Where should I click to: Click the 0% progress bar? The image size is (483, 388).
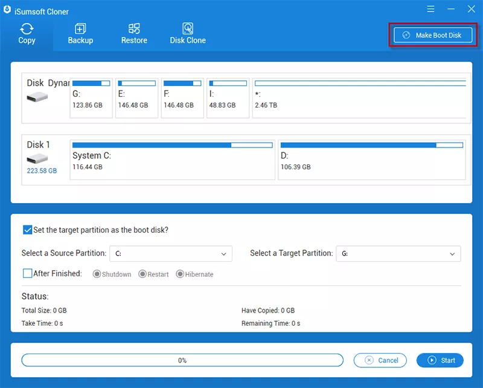[182, 360]
